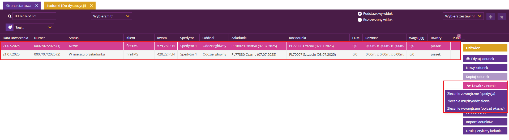Collapse the Utwórz zlecenie menu
Viewport: 509px width, 140px height.
point(485,86)
